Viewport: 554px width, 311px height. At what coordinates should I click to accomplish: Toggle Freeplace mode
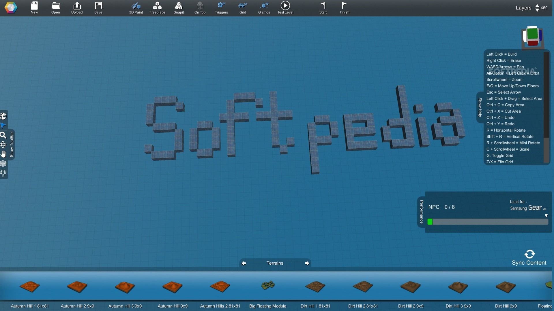point(157,8)
